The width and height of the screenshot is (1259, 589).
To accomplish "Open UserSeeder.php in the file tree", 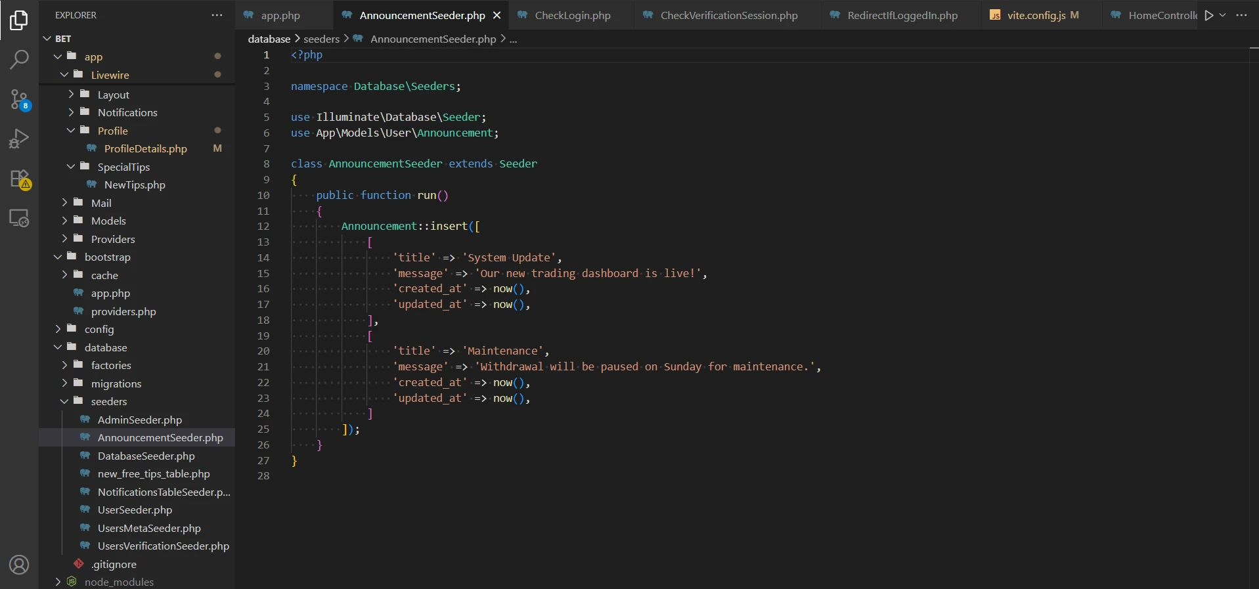I will (x=135, y=510).
